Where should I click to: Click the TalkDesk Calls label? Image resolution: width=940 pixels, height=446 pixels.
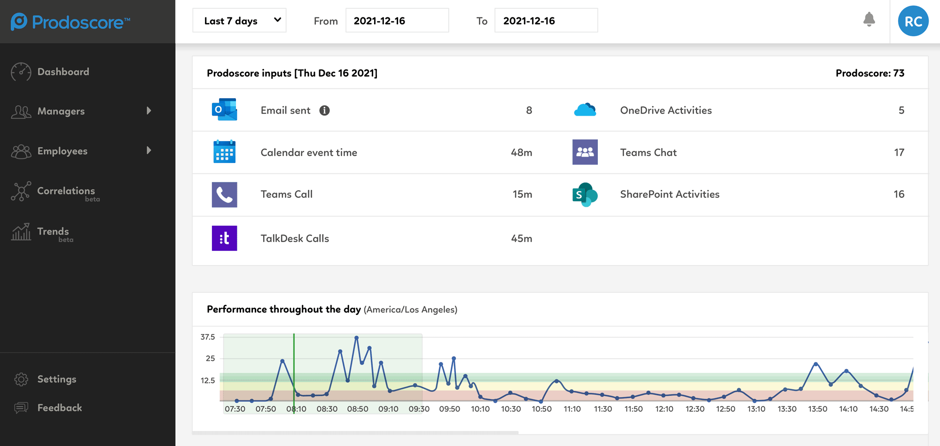coord(295,238)
